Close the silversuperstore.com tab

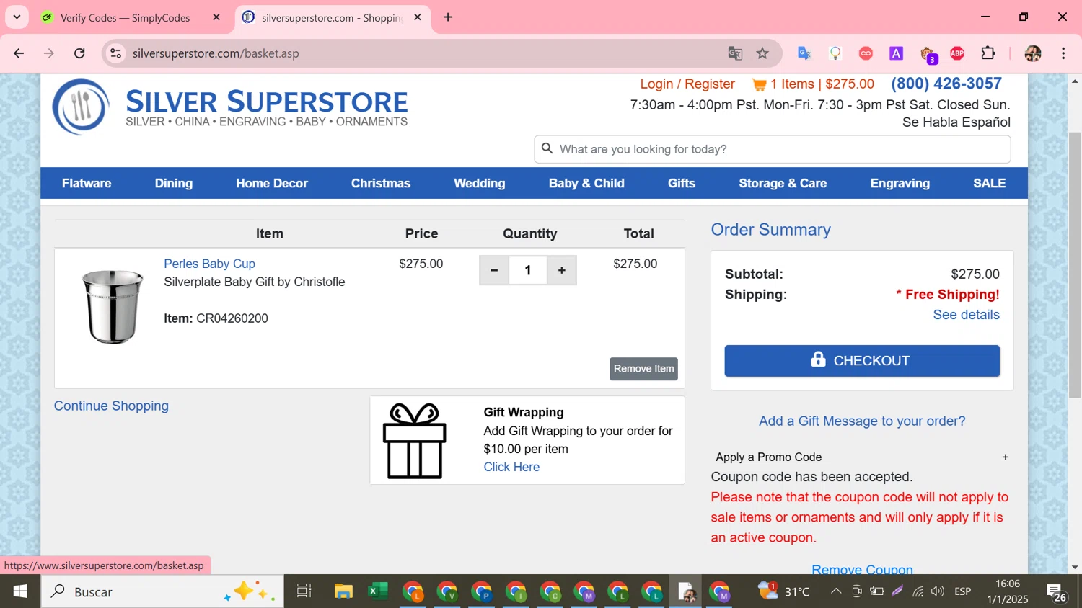pyautogui.click(x=418, y=17)
